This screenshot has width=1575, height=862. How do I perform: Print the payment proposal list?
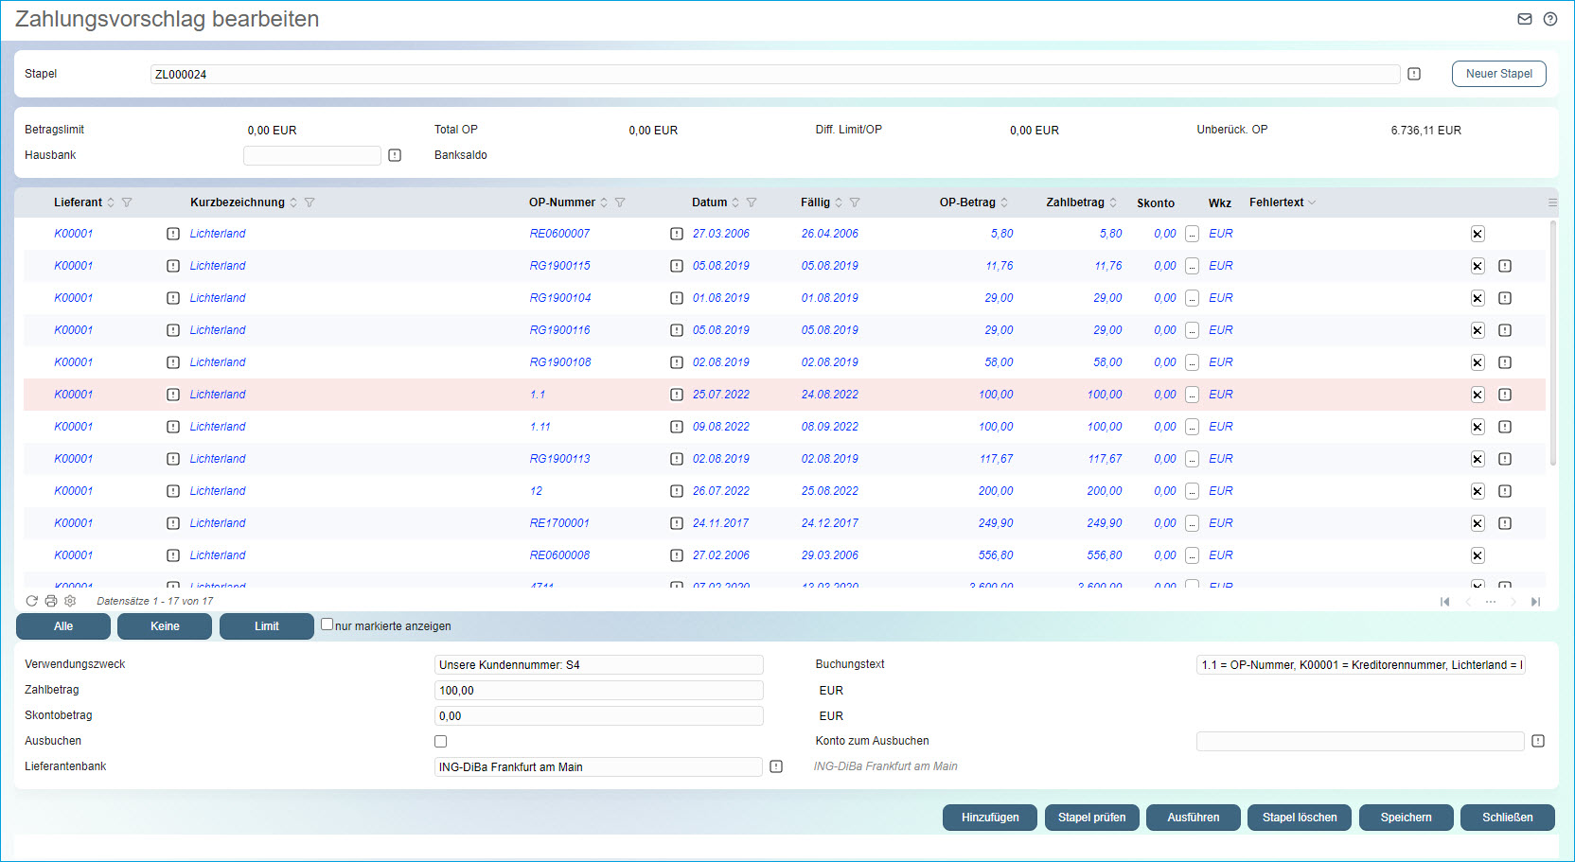coord(51,601)
